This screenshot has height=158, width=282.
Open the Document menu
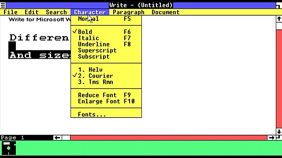pos(166,12)
